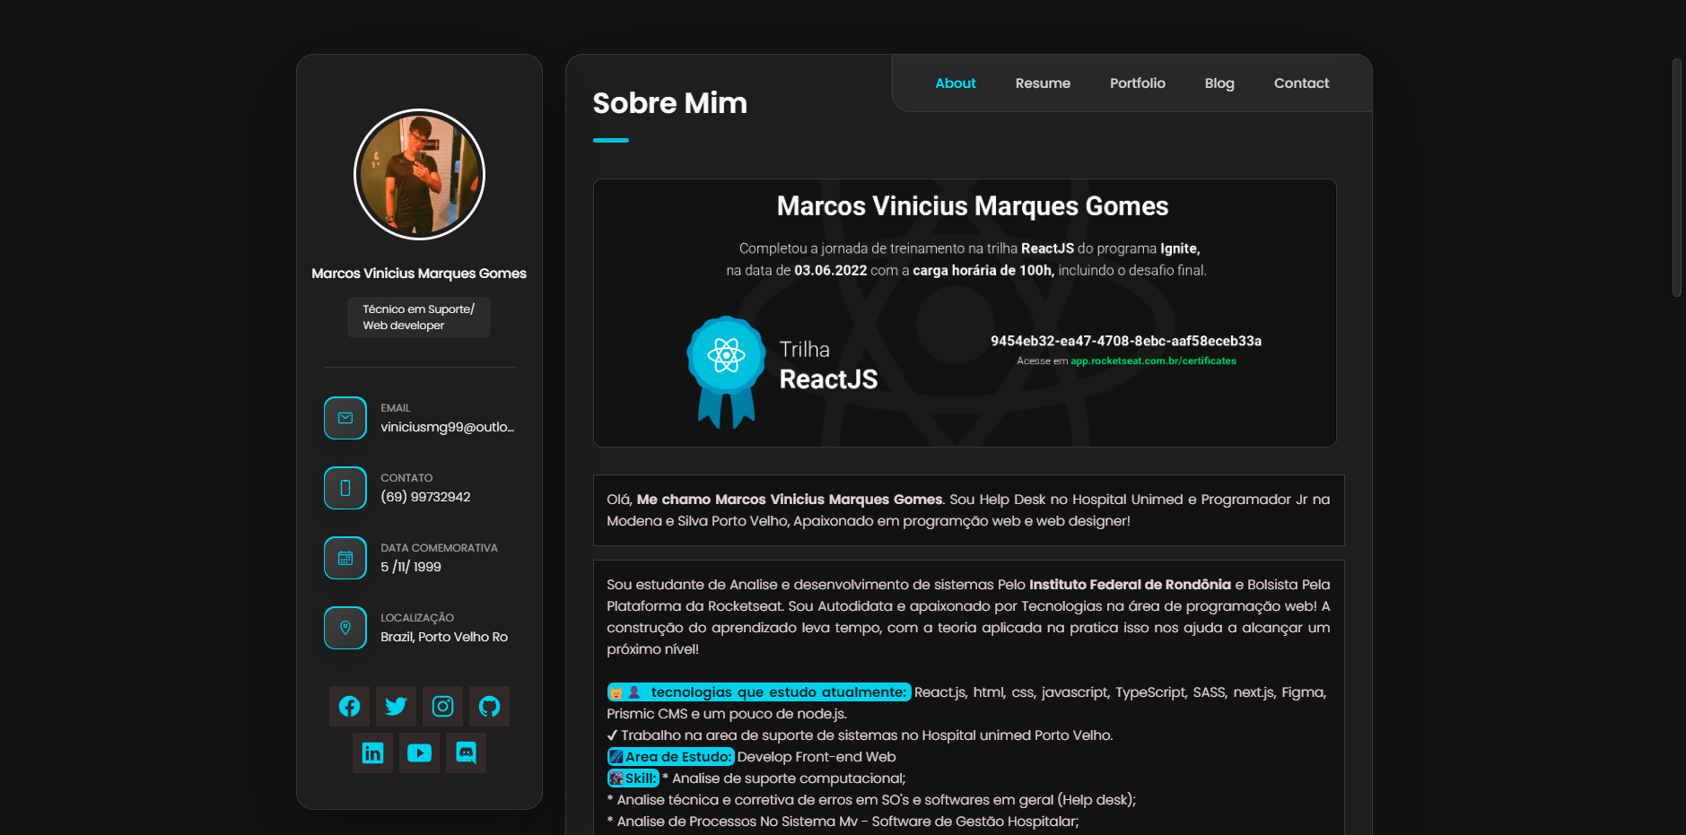Screen dimensions: 1686x835
Task: Open the app.rocketseat.com.br/certificates link
Action: pyautogui.click(x=1153, y=361)
